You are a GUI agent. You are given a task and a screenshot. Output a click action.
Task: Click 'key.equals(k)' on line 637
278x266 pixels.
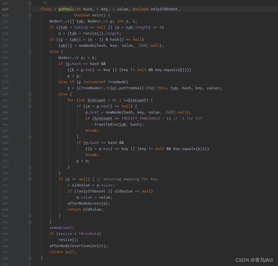coord(169,70)
